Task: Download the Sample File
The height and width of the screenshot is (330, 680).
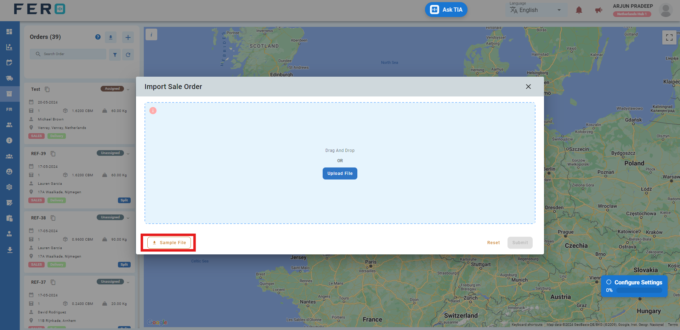Action: point(169,243)
